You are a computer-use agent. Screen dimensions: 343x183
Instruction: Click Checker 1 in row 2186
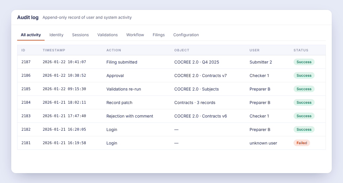point(259,76)
